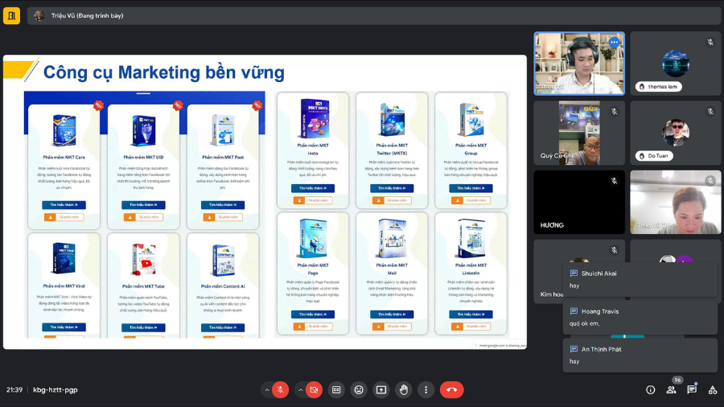724x407 pixels.
Task: Show the participants list icon
Action: 672,390
